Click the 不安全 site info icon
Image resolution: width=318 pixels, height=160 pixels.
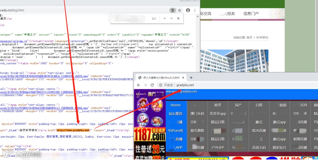(x=161, y=85)
